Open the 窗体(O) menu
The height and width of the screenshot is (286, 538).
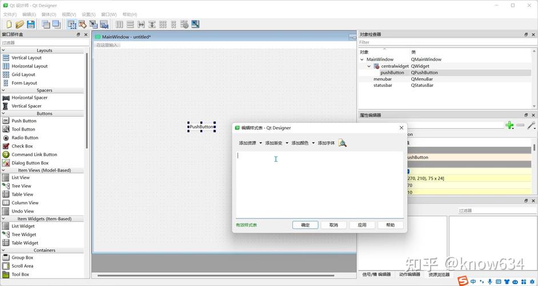pos(49,14)
